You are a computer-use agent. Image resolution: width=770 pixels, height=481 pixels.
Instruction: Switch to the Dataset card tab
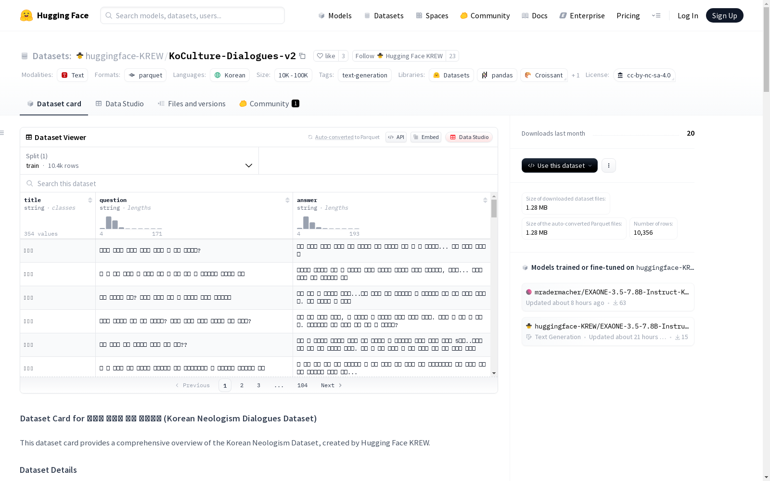click(54, 104)
